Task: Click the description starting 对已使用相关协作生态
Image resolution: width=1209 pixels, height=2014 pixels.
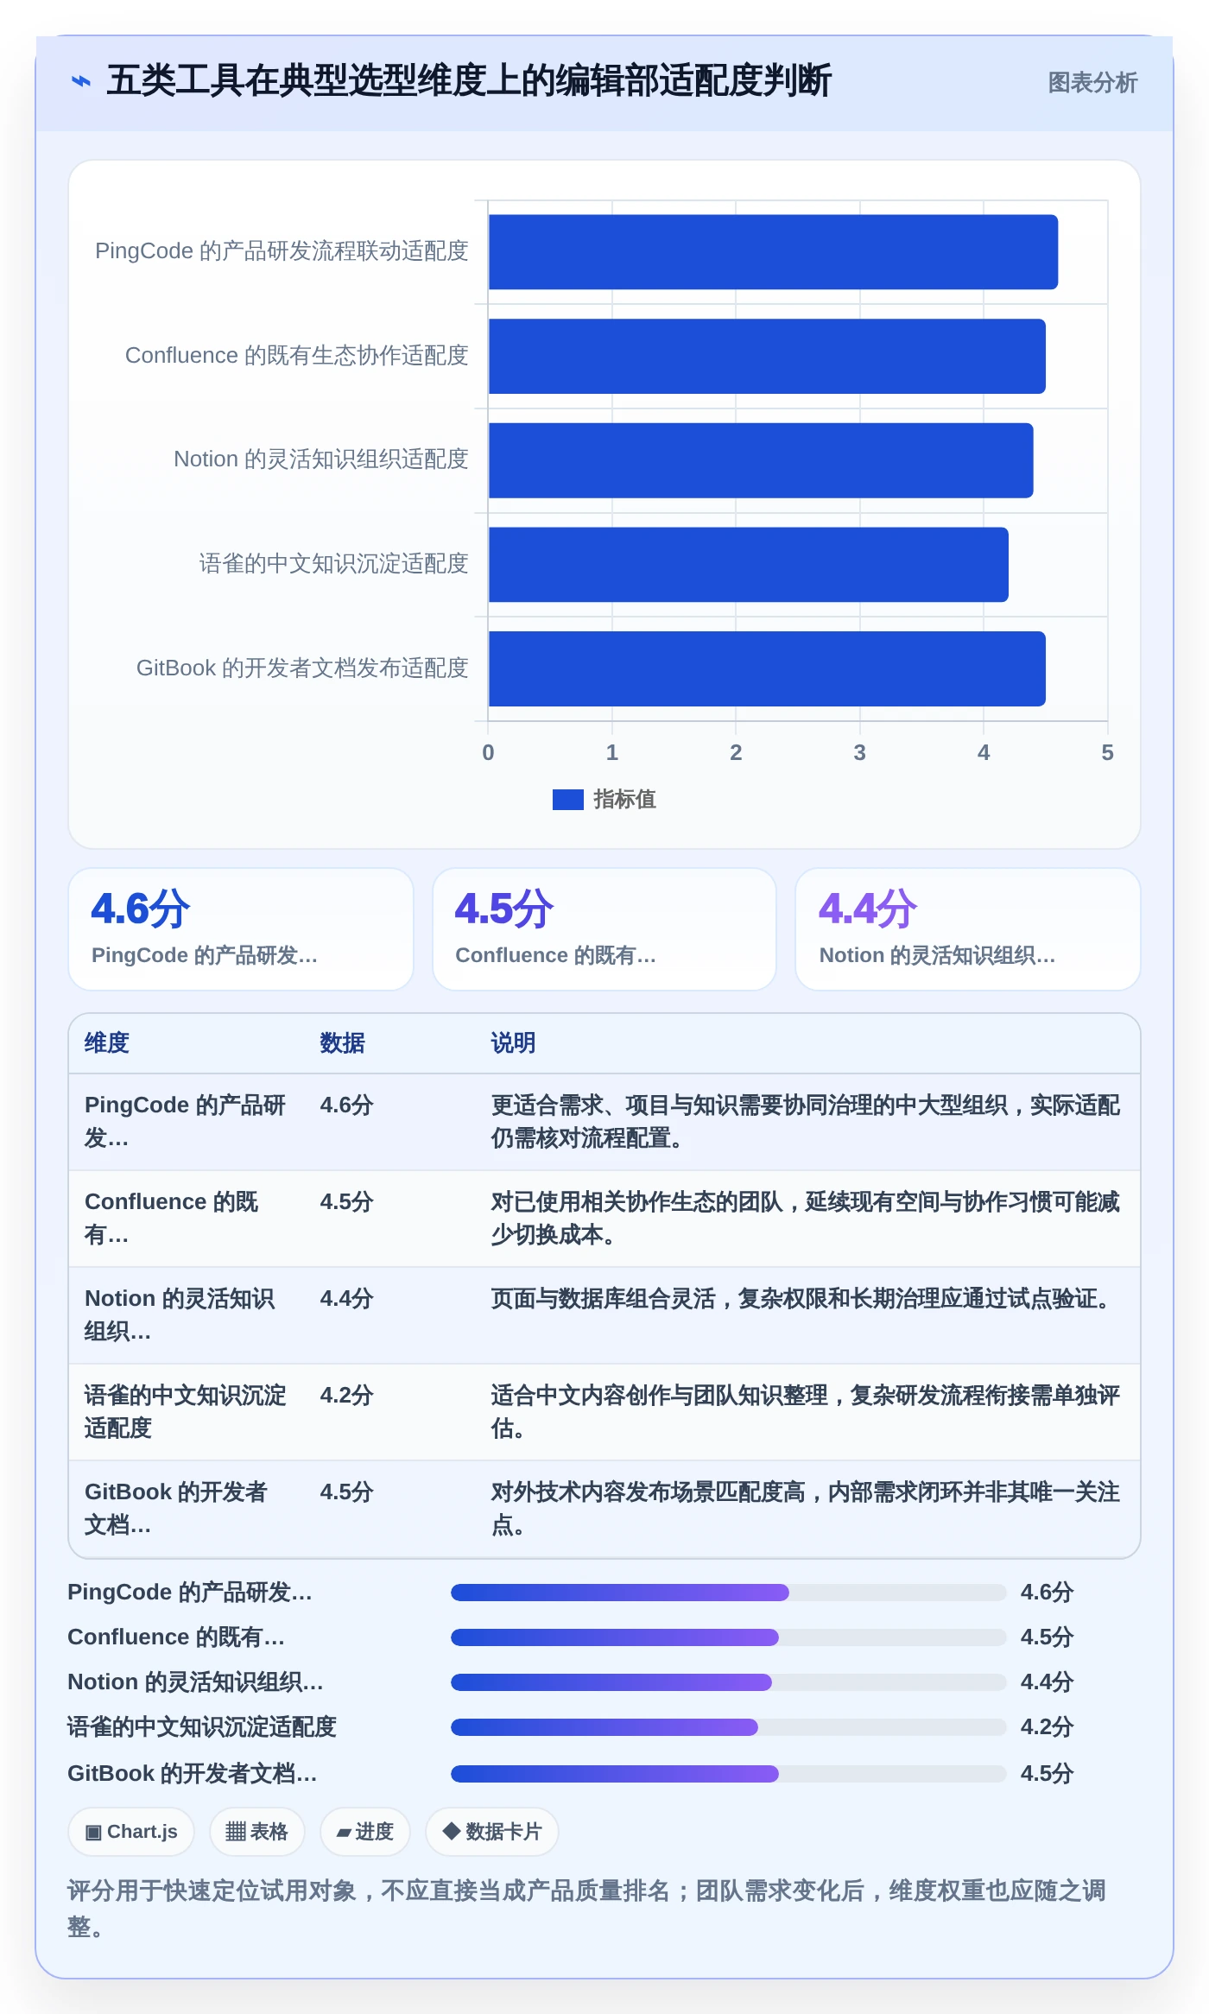Action: click(x=806, y=1219)
